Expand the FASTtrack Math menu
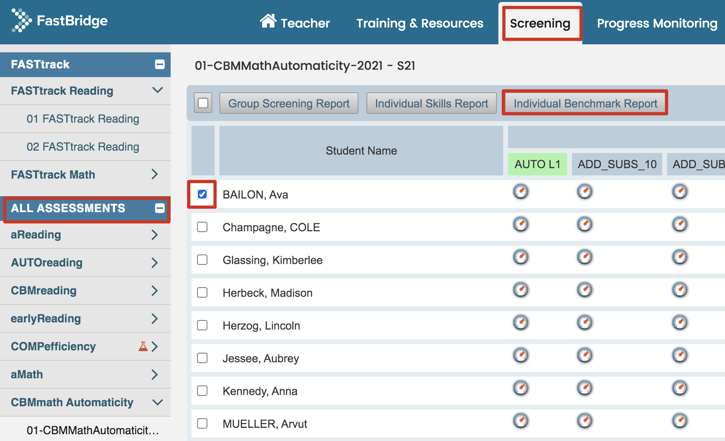 pos(155,175)
